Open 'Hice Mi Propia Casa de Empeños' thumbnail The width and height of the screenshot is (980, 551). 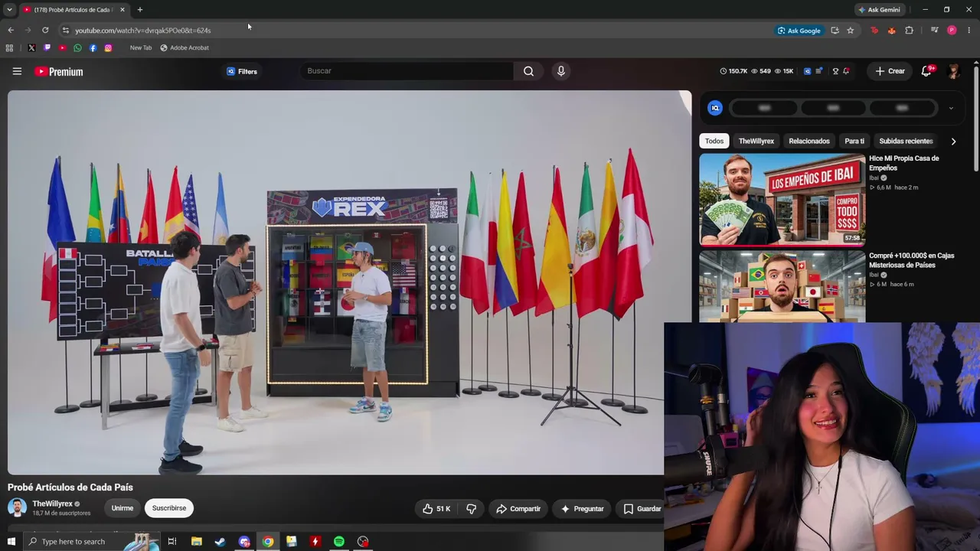click(x=782, y=199)
